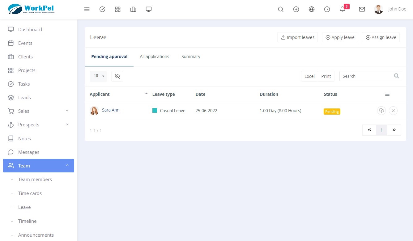Open the tasks checkmark icon in top bar
This screenshot has height=241, width=413.
[x=102, y=10]
